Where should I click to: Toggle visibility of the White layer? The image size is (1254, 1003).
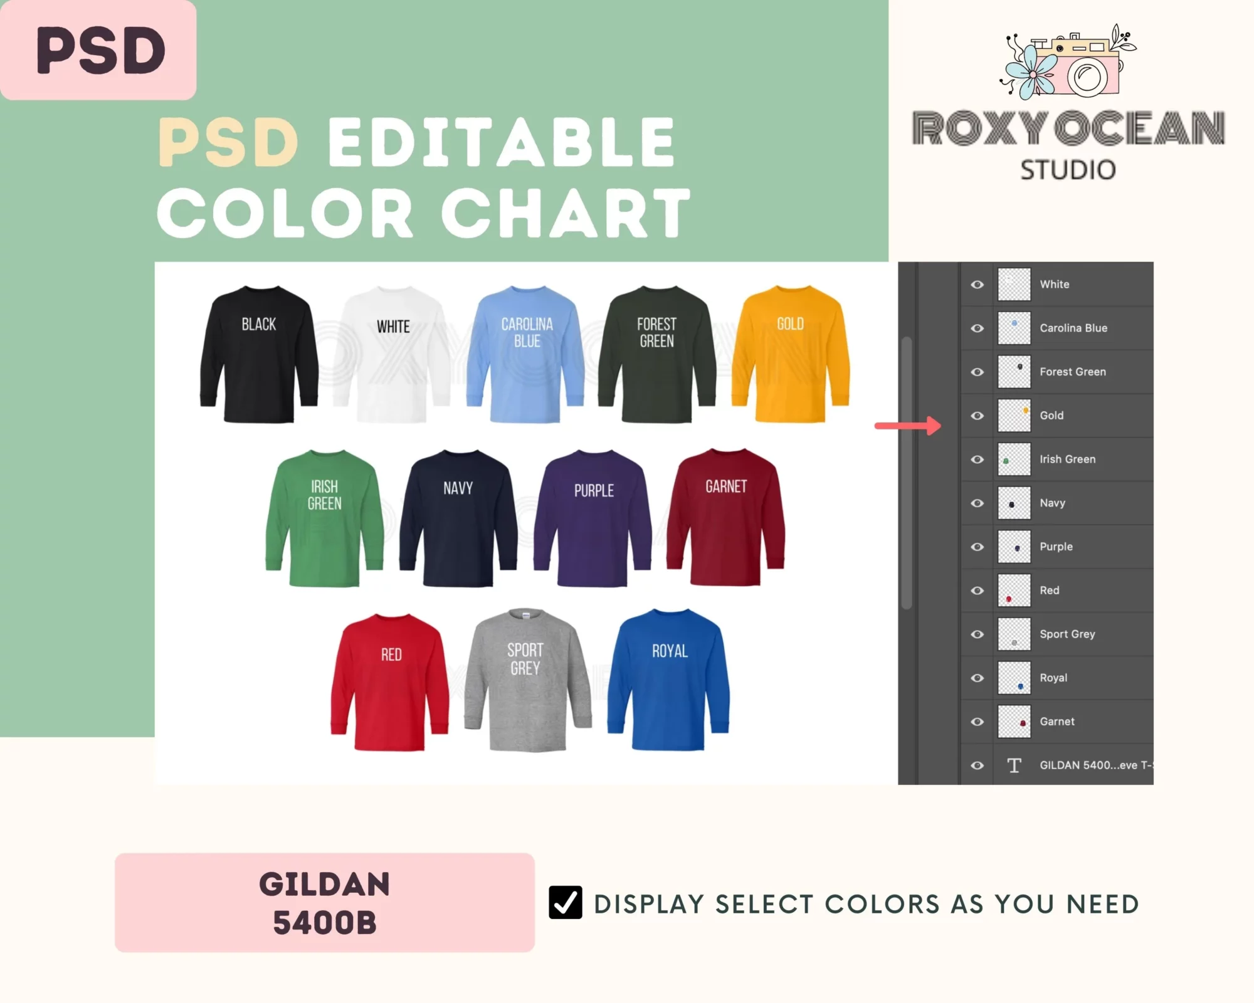977,285
